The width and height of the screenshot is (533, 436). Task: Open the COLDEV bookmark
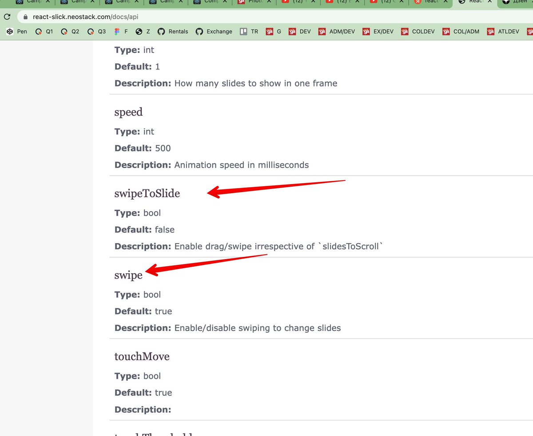418,31
